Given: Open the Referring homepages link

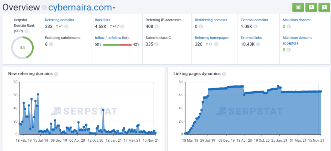Looking at the screenshot, I should [x=211, y=38].
